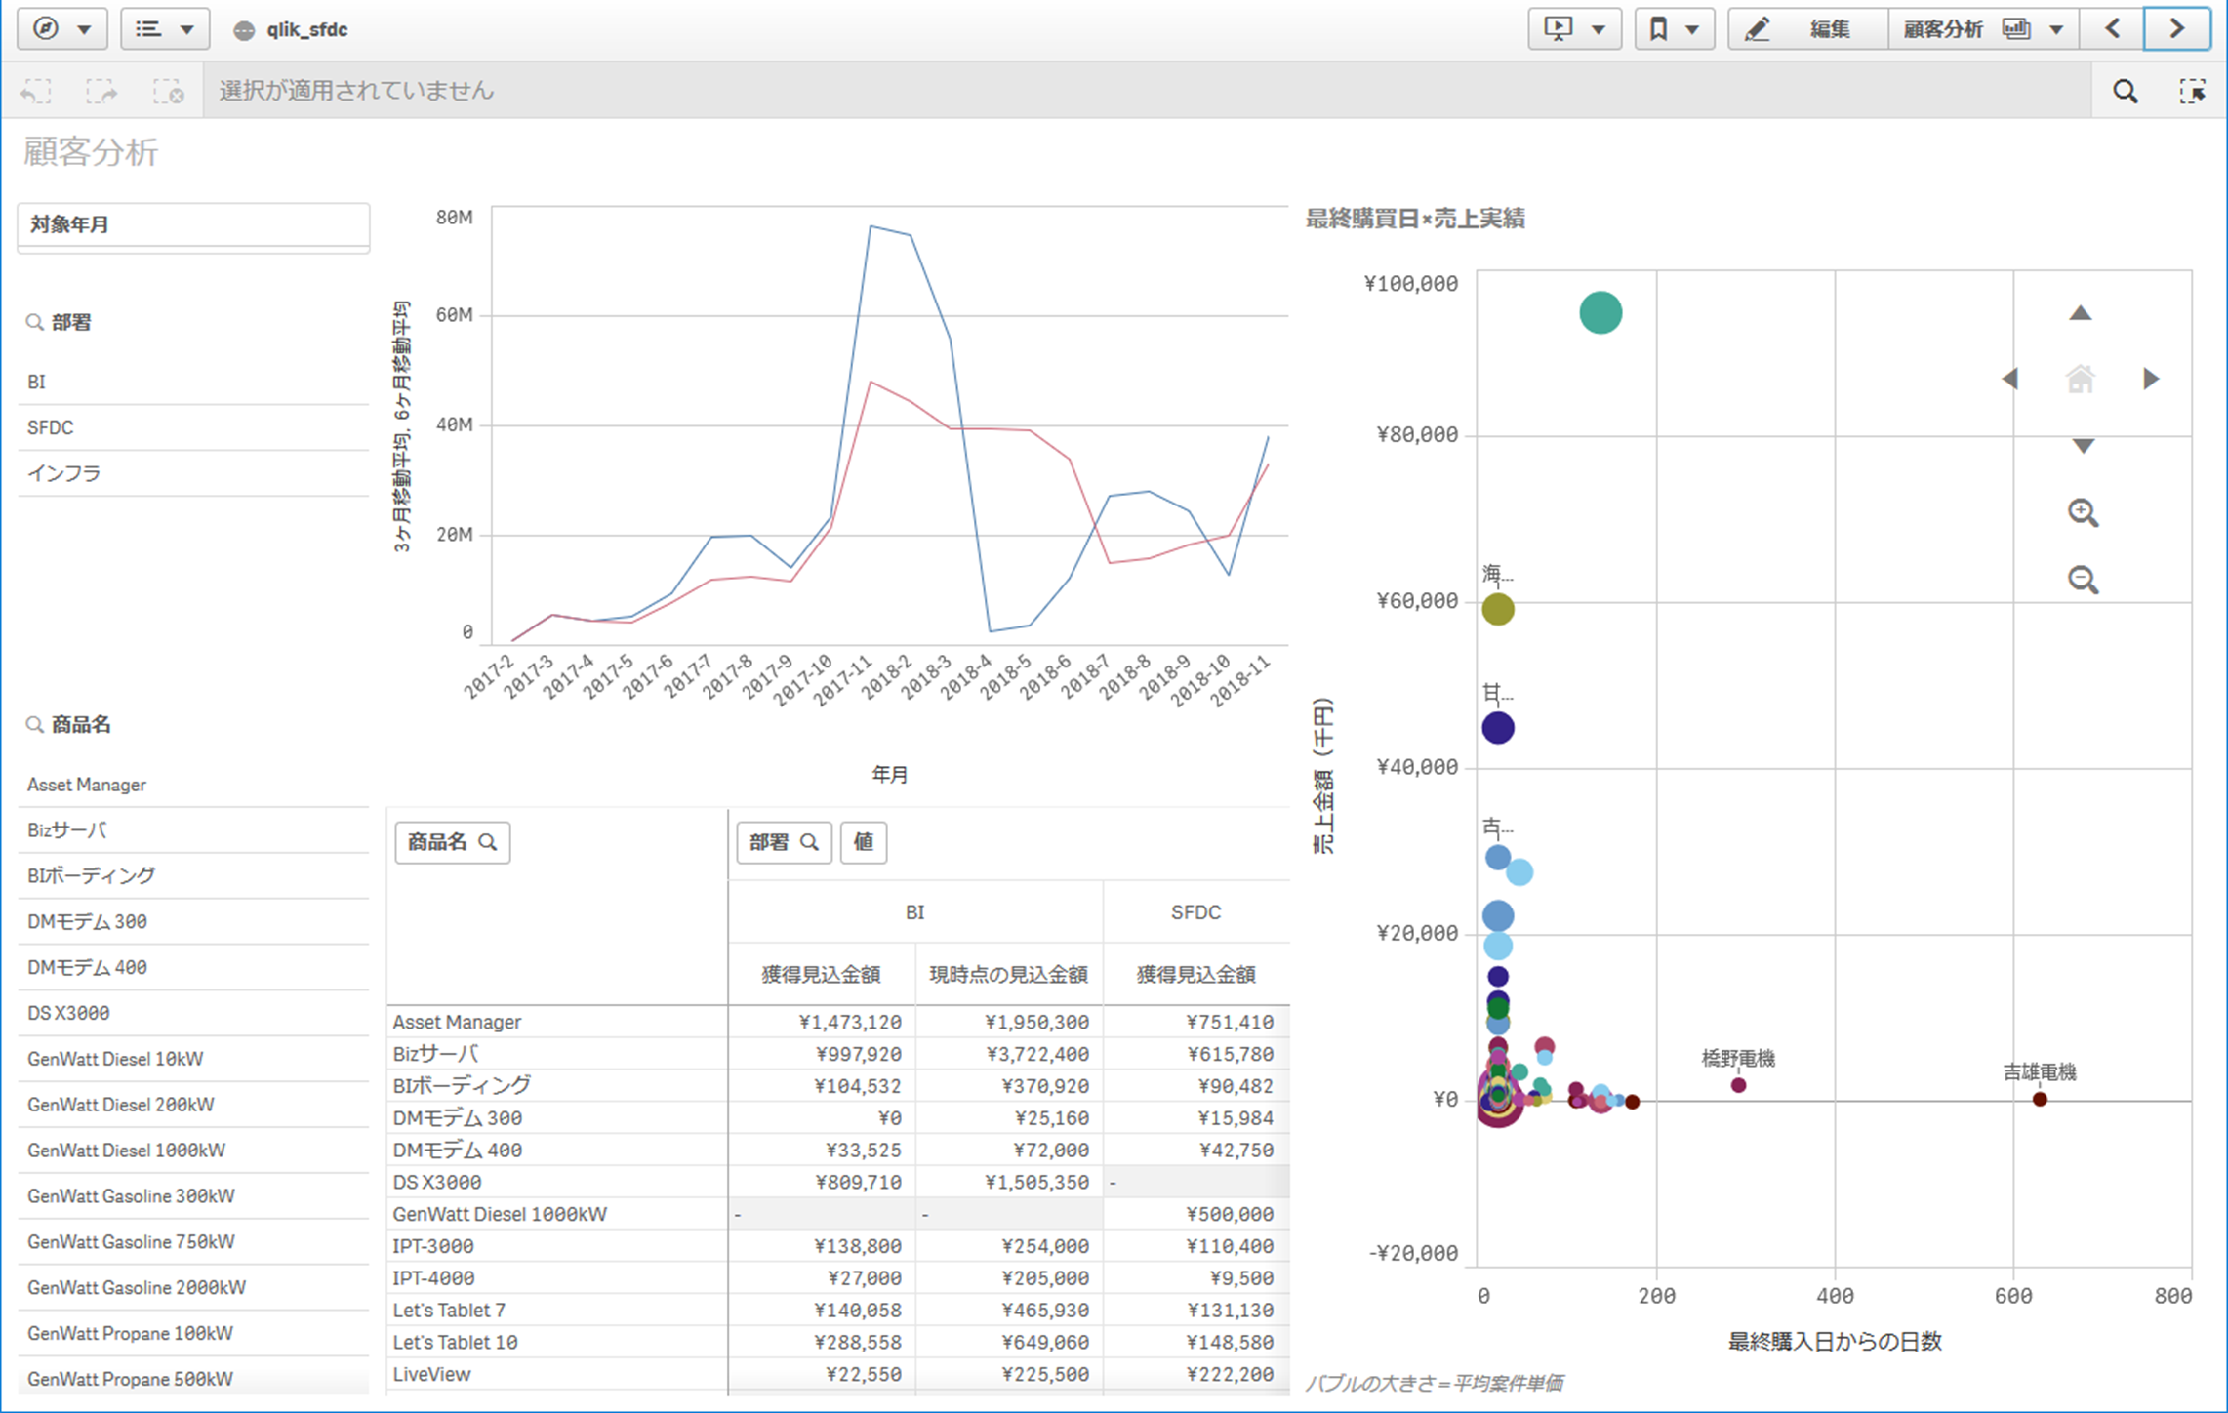Select Asset Manager in 商品名 filter list

click(x=193, y=785)
